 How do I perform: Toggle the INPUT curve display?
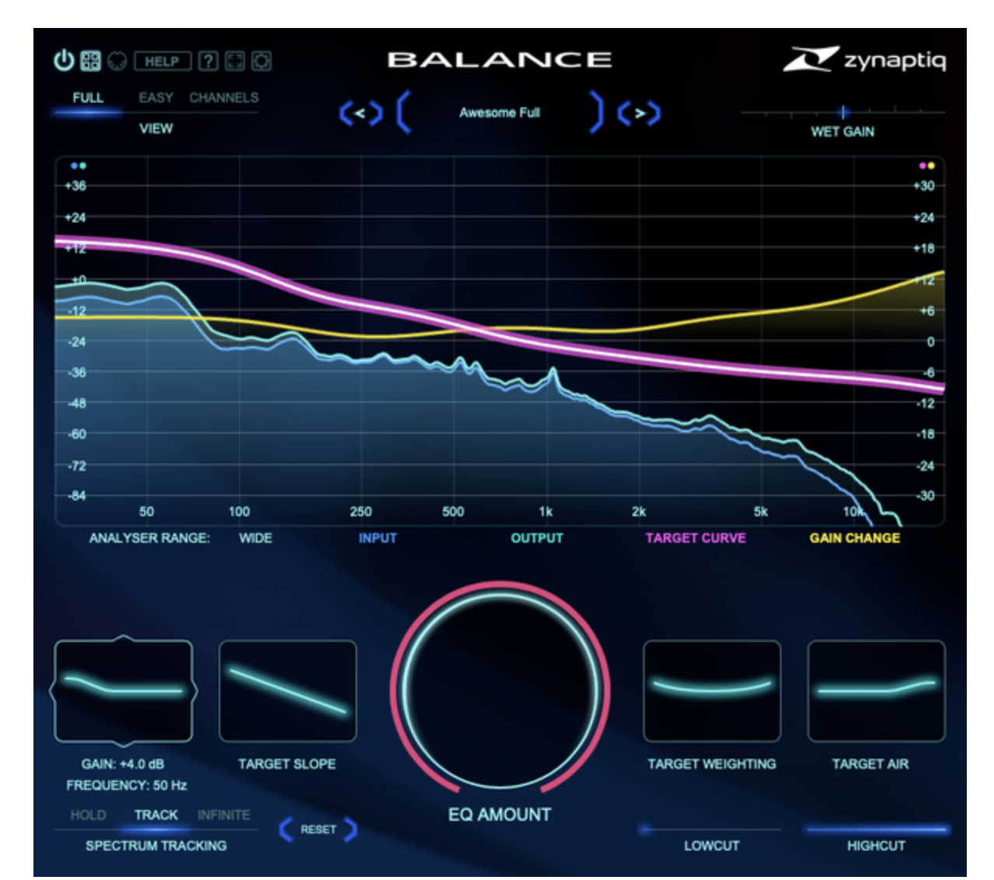[377, 538]
